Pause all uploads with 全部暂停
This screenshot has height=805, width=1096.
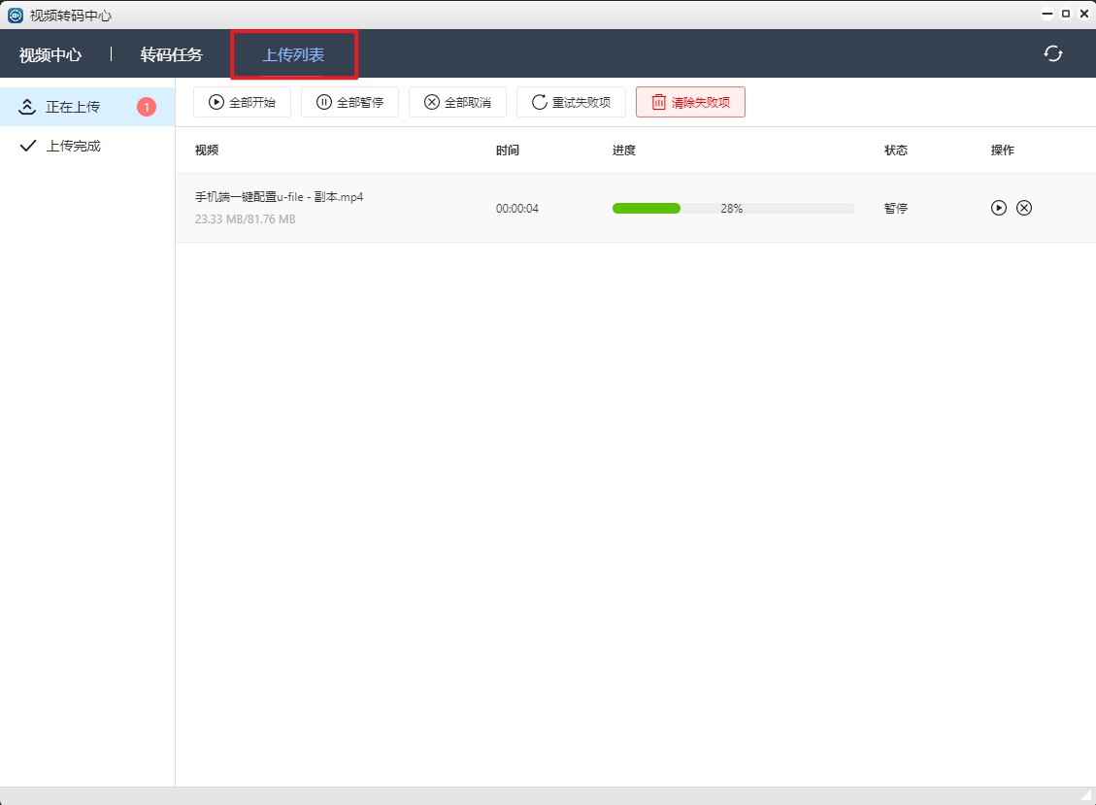[349, 102]
